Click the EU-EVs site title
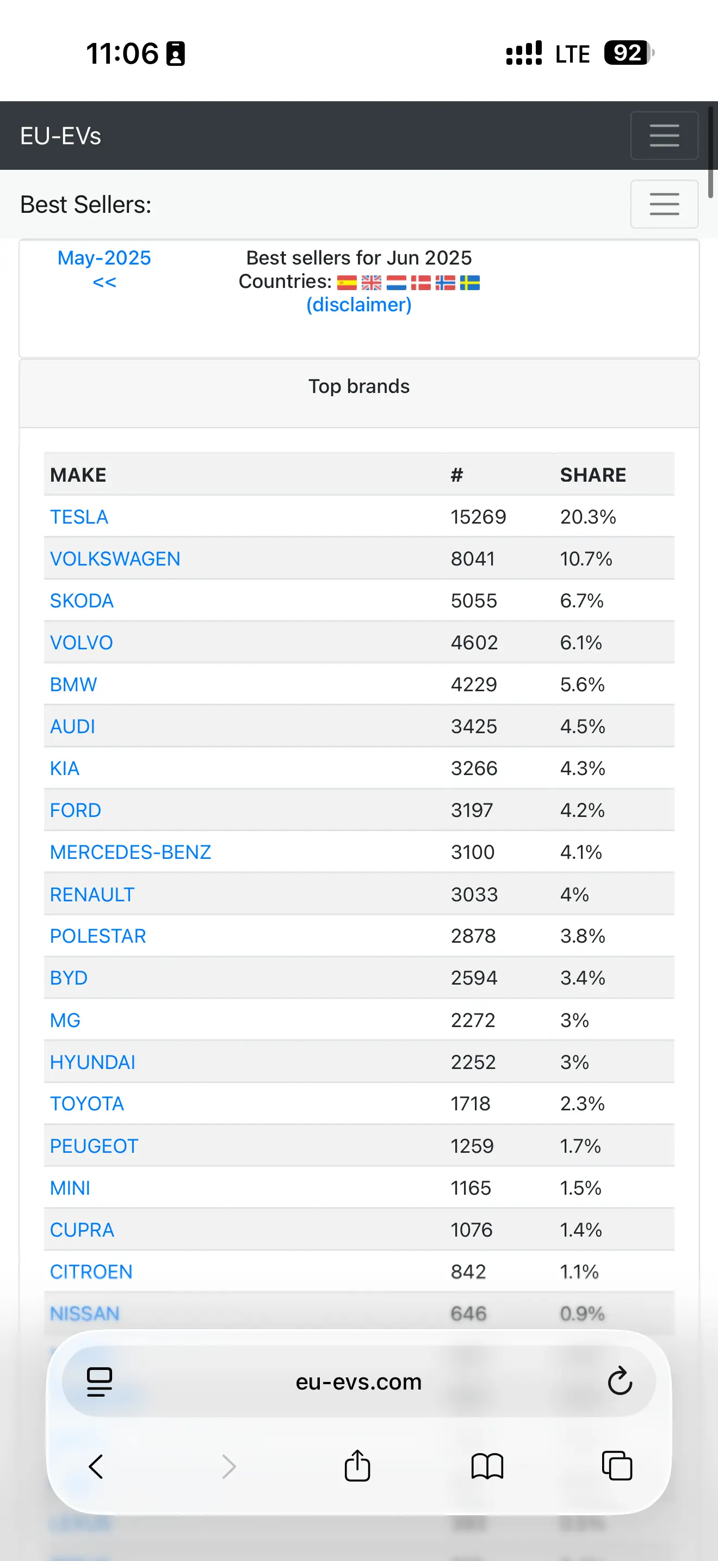This screenshot has width=718, height=1561. tap(60, 136)
